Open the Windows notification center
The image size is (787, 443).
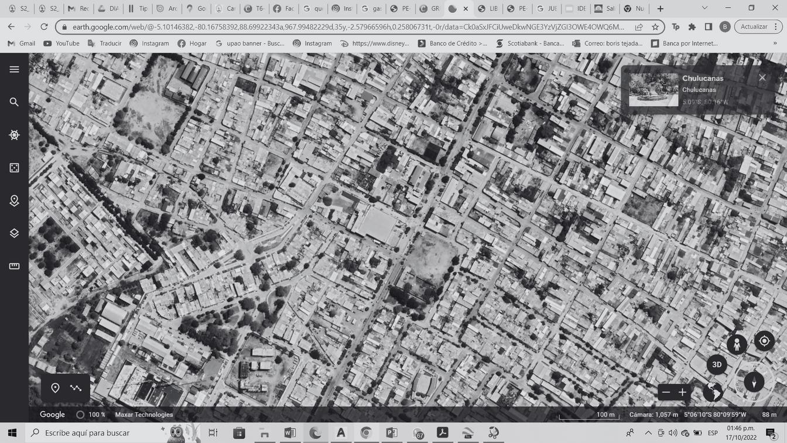pyautogui.click(x=771, y=433)
